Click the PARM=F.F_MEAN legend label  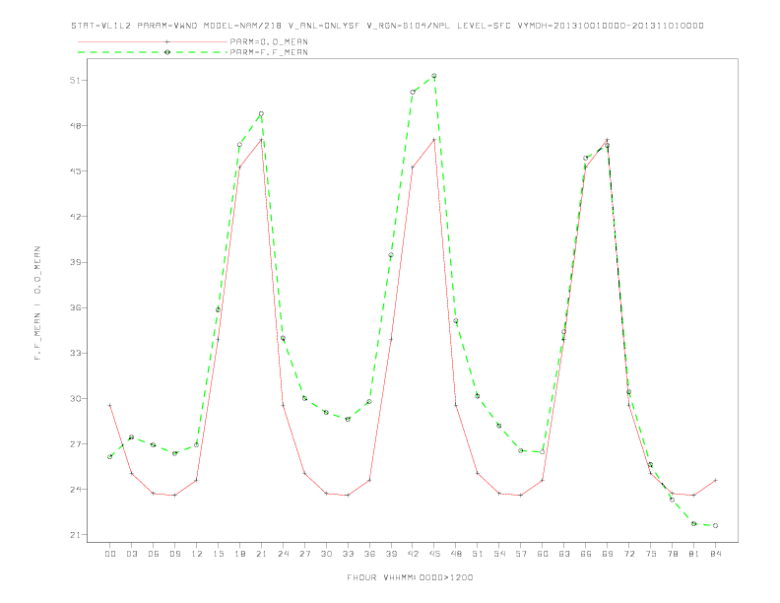pyautogui.click(x=269, y=52)
